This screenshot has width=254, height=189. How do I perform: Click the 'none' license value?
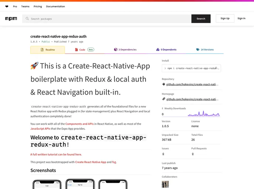[x=195, y=126]
